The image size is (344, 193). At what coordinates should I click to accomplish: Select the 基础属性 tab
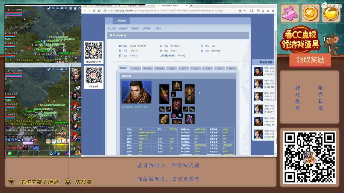[x=124, y=68]
